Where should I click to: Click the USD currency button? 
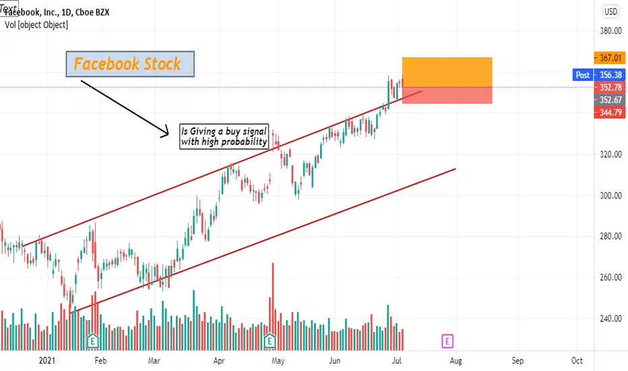pyautogui.click(x=610, y=11)
